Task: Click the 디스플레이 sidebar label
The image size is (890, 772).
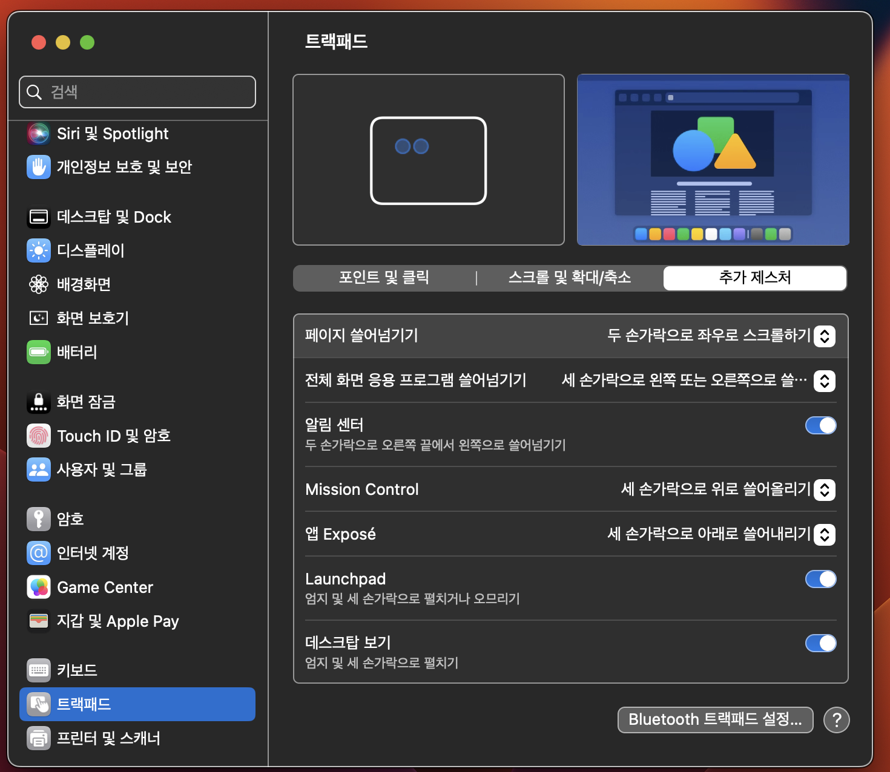Action: point(90,250)
